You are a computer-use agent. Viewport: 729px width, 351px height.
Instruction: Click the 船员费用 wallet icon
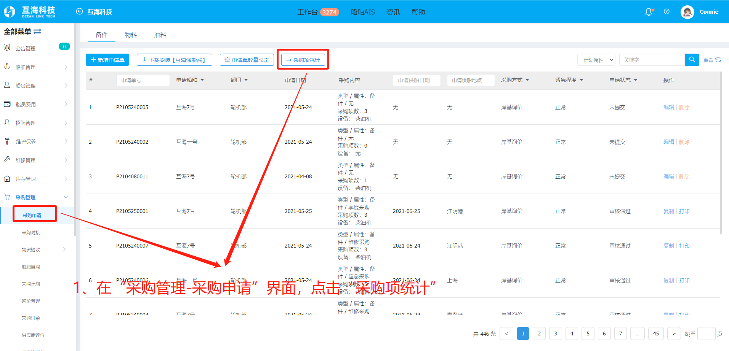click(x=7, y=104)
